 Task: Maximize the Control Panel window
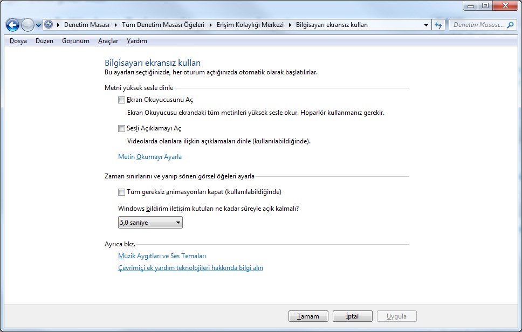coord(485,5)
